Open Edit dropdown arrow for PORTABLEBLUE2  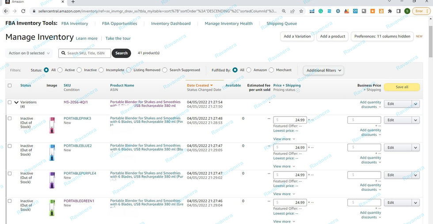(416, 148)
